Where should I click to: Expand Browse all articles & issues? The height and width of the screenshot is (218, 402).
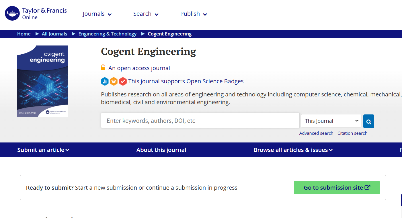293,150
